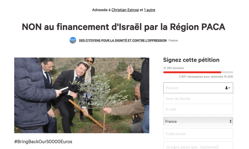Open the Christian Estrosi recipient link
The height and width of the screenshot is (149, 249).
click(125, 10)
